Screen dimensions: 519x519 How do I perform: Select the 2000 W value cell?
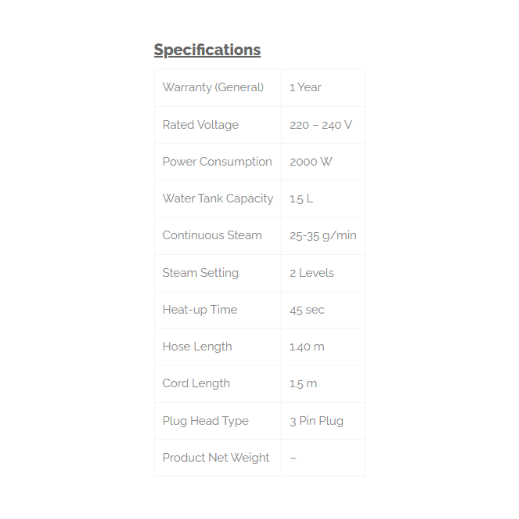[x=310, y=162]
